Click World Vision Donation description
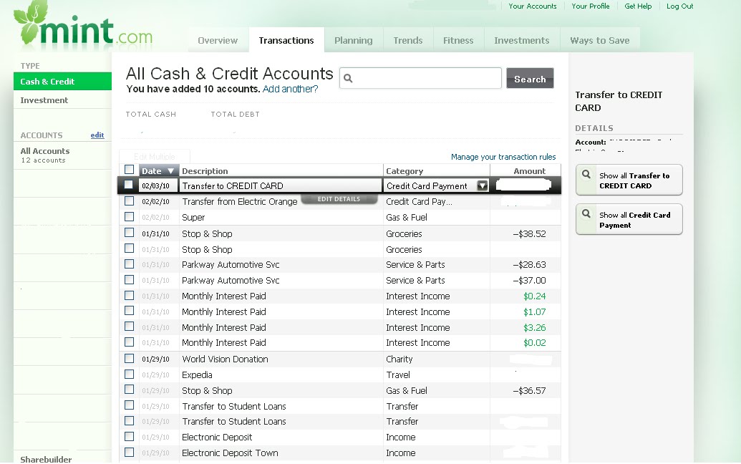The image size is (741, 464). pyautogui.click(x=225, y=359)
